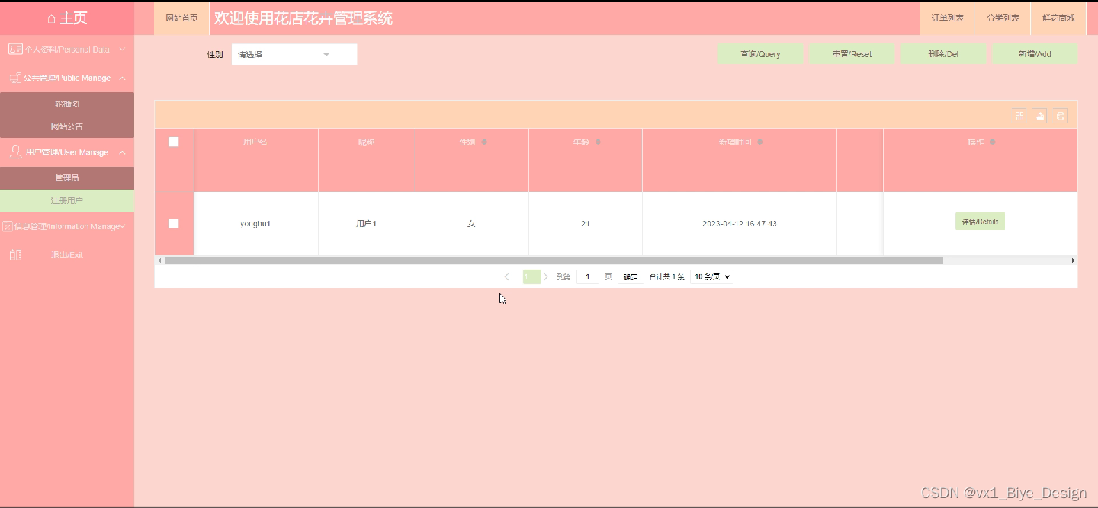Click the Personal Data card icon

click(x=14, y=50)
